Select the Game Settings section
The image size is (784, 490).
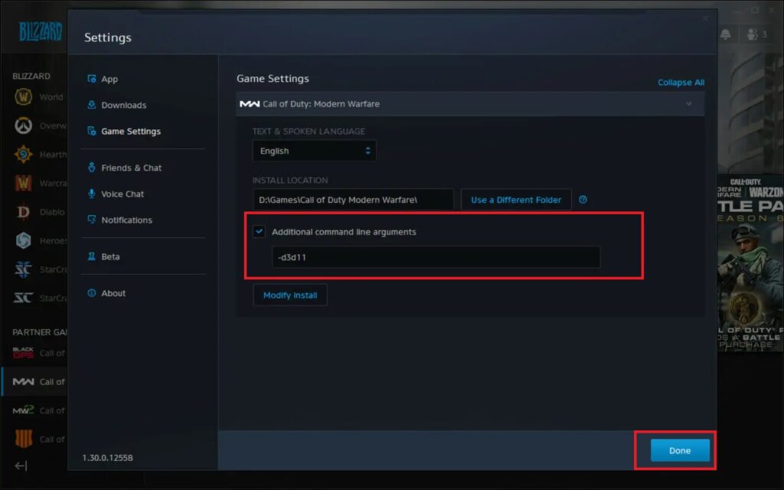tap(130, 131)
